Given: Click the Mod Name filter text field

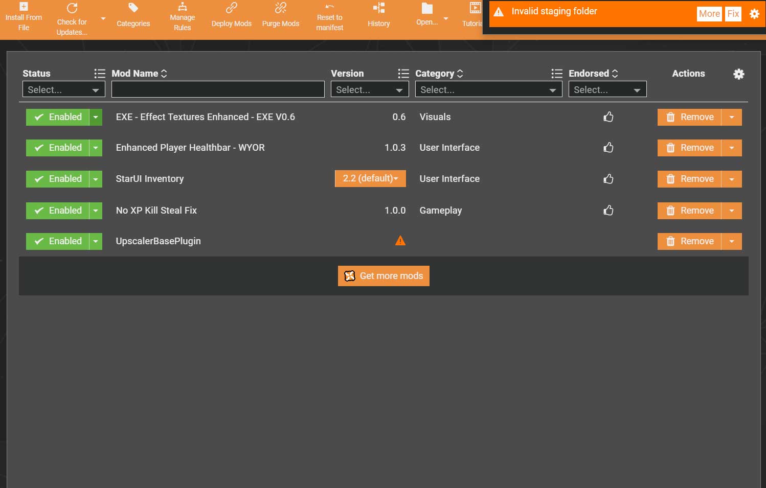Looking at the screenshot, I should click(x=218, y=89).
